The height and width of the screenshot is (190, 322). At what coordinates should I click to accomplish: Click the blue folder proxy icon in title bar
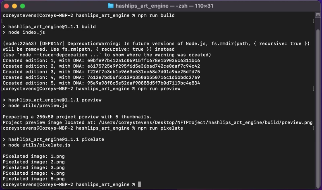point(111,6)
